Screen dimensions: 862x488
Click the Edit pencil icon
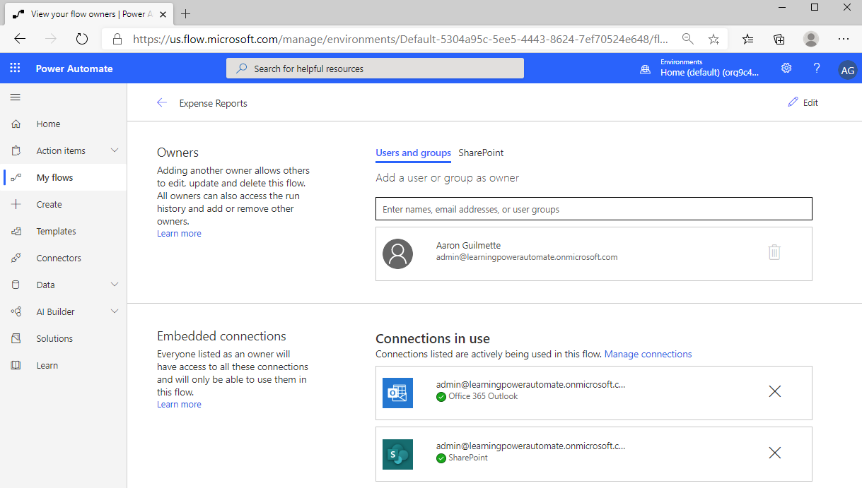coord(793,102)
